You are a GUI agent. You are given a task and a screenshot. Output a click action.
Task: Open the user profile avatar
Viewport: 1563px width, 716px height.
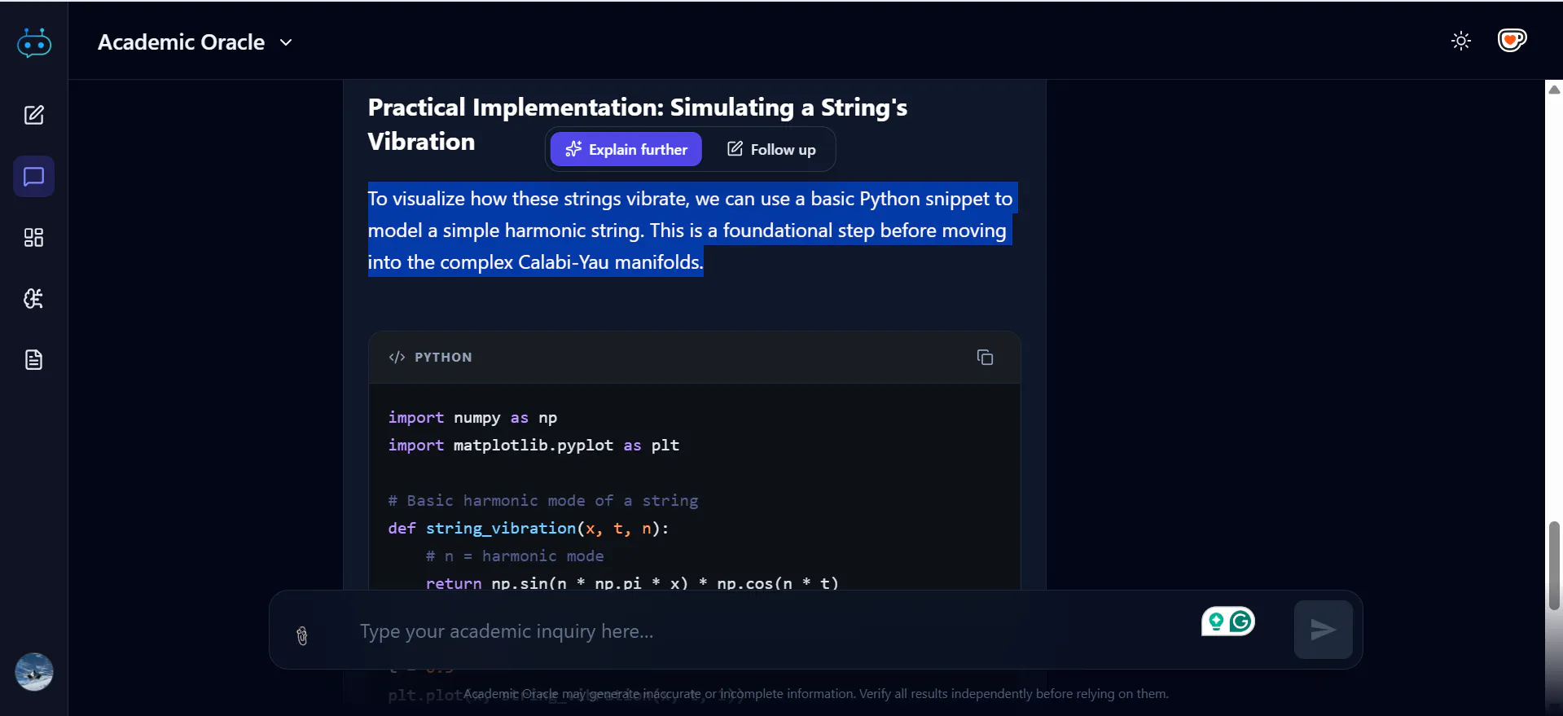tap(34, 672)
